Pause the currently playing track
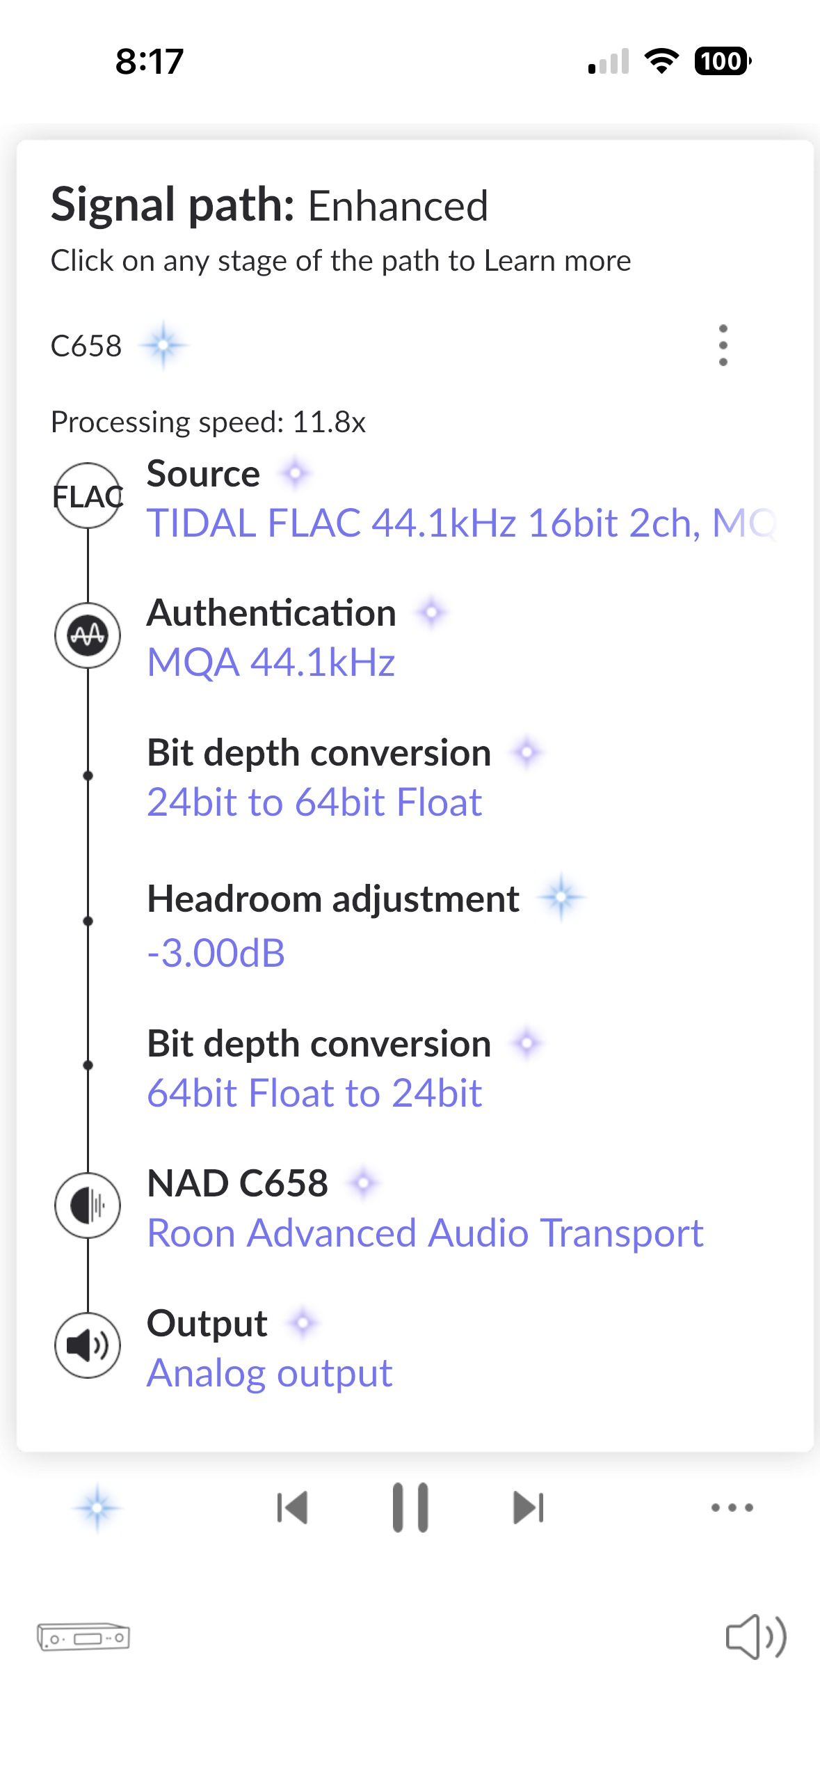Image resolution: width=820 pixels, height=1779 pixels. click(x=410, y=1506)
